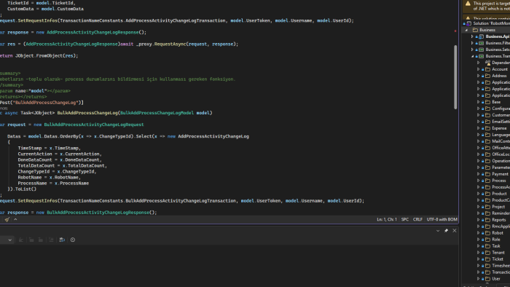
Task: Click 'AddProcessActivityChangeLogResponse' in the cast expression
Action: coord(71,44)
